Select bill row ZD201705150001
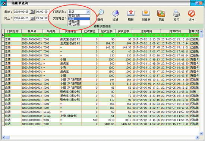 (x=101, y=124)
